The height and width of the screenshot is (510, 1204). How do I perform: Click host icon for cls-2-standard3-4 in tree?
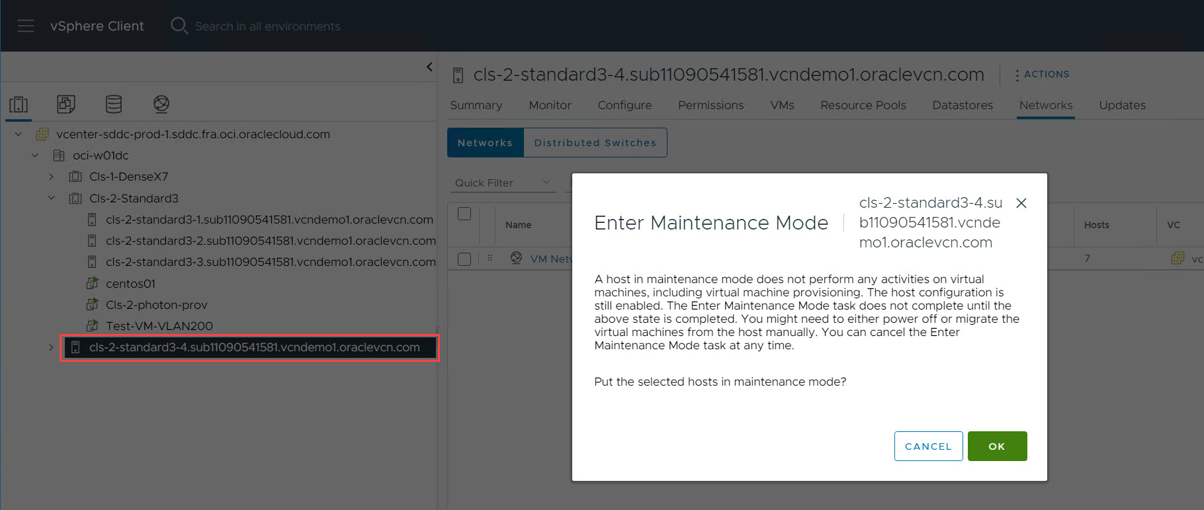[75, 347]
